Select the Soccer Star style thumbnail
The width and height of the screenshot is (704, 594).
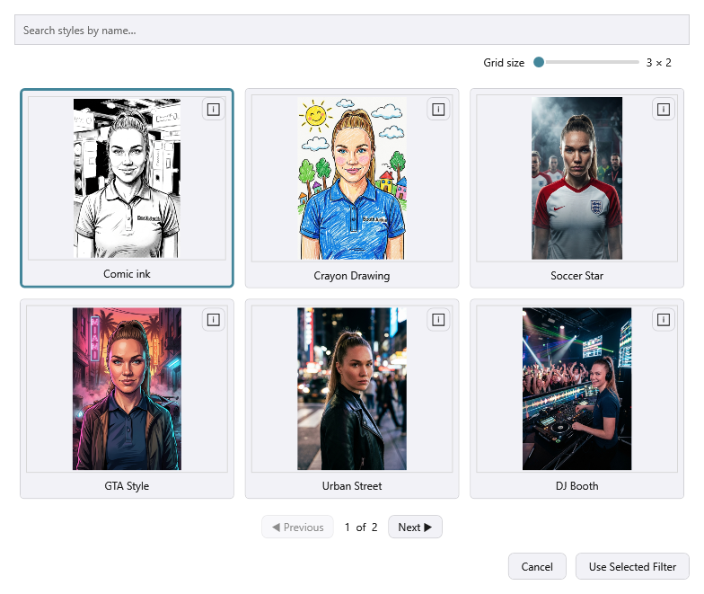[576, 178]
